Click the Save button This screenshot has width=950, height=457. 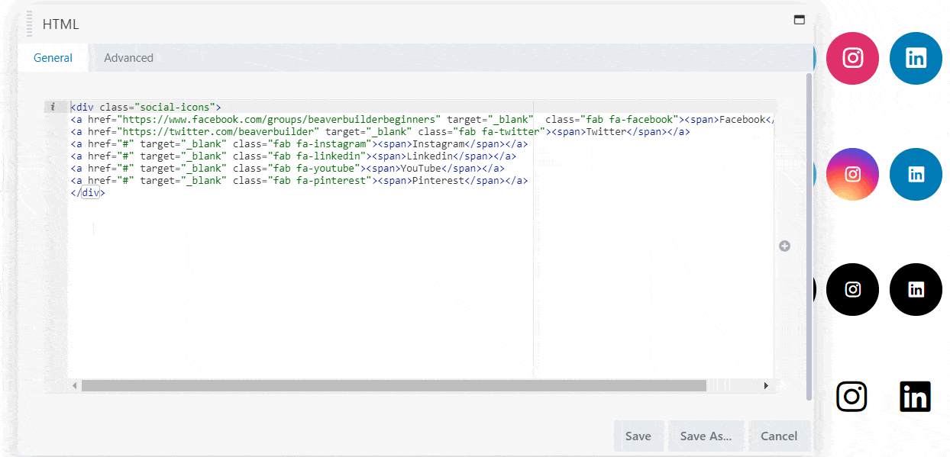point(638,436)
